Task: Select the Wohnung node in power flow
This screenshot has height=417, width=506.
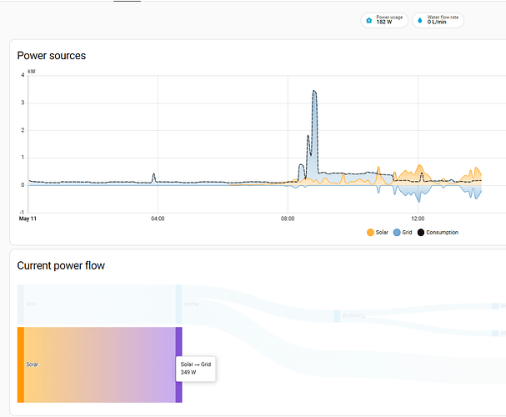Action: [x=337, y=316]
